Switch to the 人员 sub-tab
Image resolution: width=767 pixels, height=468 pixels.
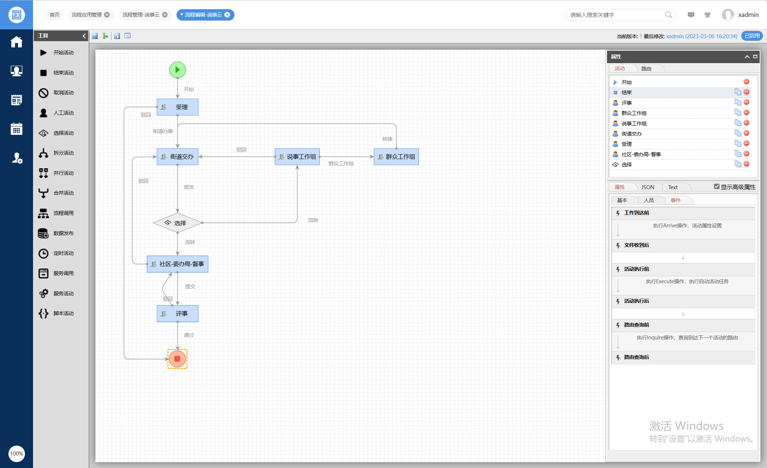click(649, 200)
